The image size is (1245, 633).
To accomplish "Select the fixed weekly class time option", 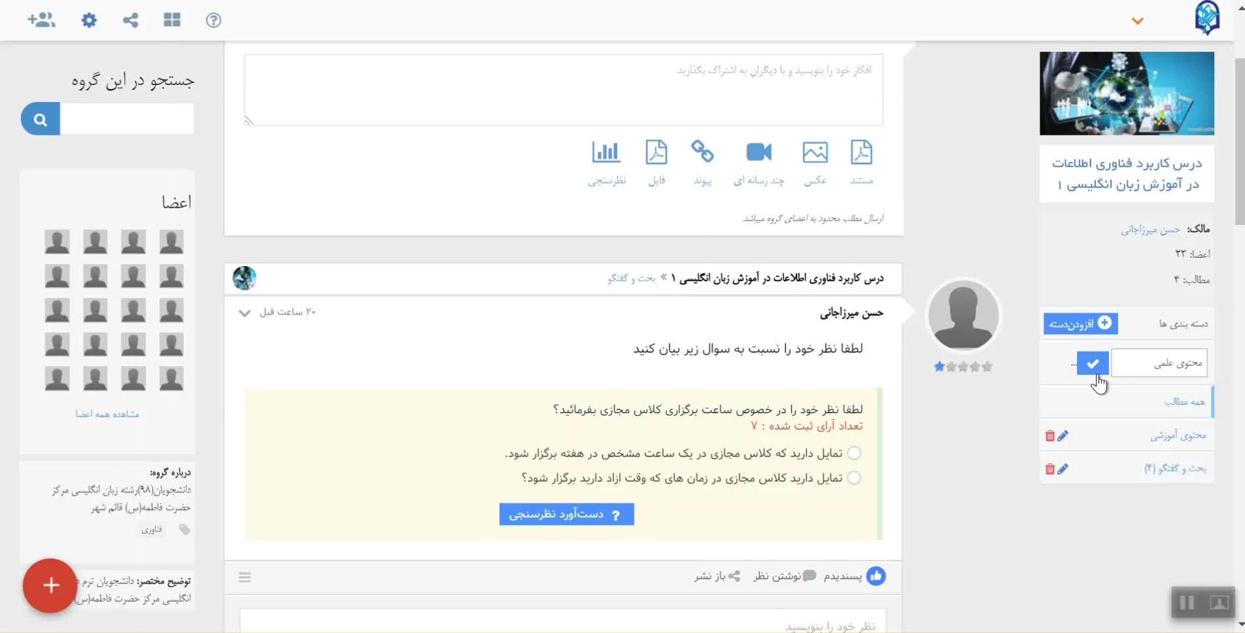I will [x=854, y=453].
